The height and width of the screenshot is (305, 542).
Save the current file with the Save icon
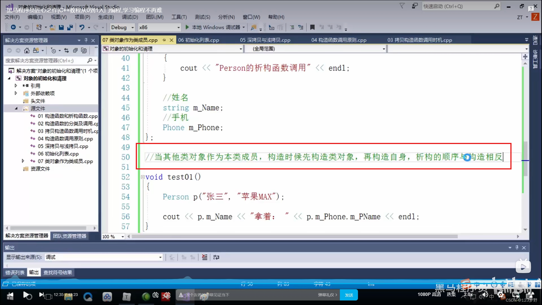pos(61,27)
